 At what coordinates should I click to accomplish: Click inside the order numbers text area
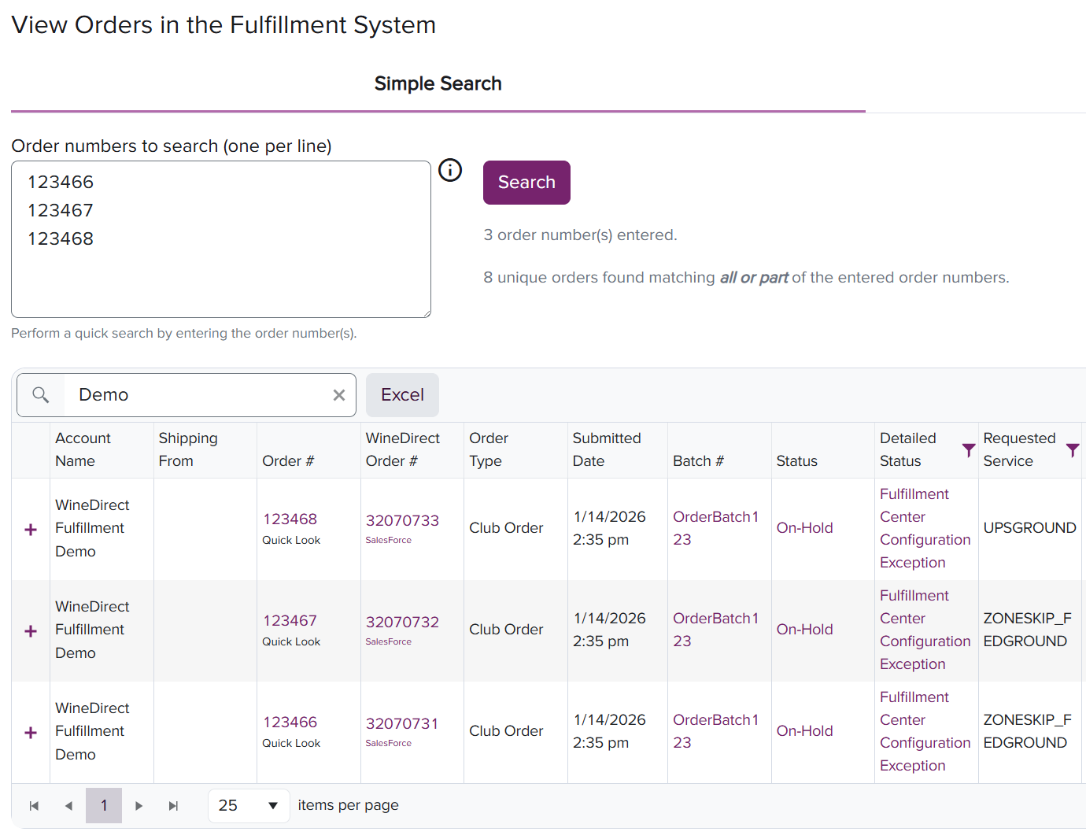[220, 268]
